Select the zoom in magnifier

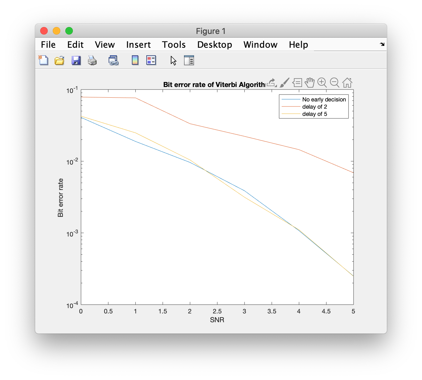coord(322,83)
